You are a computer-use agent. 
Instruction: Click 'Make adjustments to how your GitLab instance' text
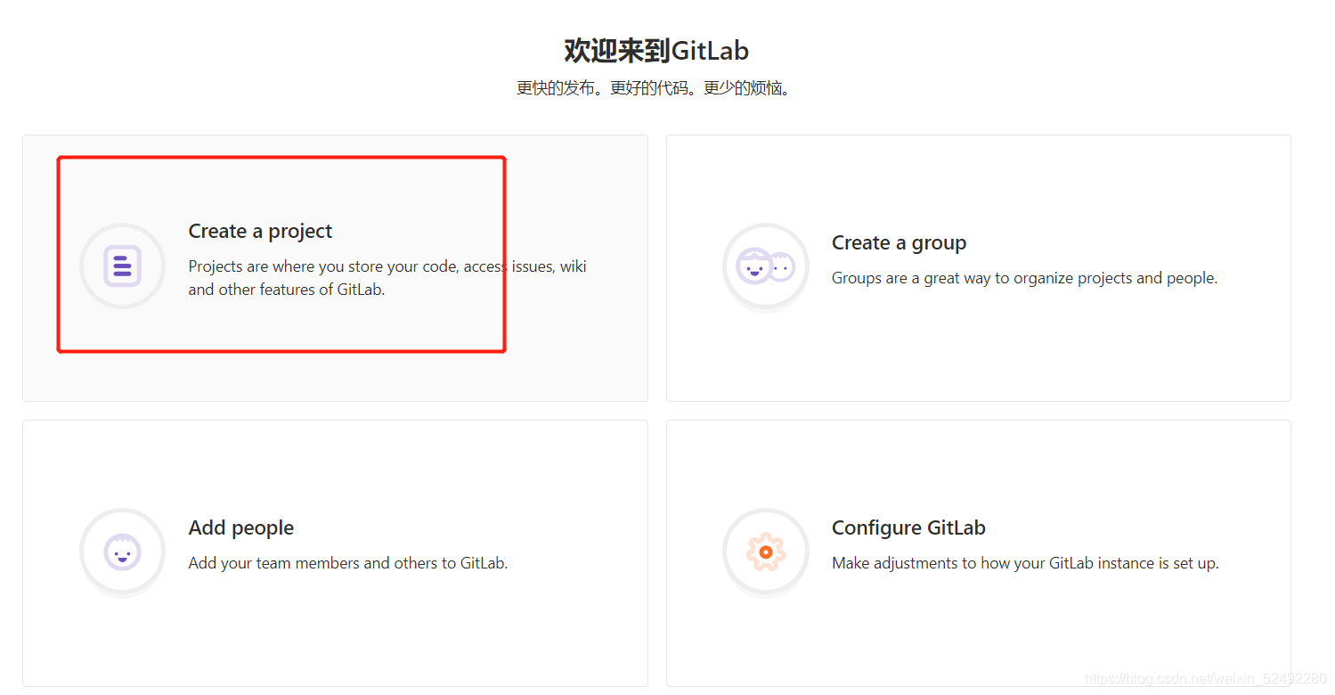tap(1025, 563)
